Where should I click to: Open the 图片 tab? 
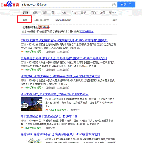(x=54, y=13)
